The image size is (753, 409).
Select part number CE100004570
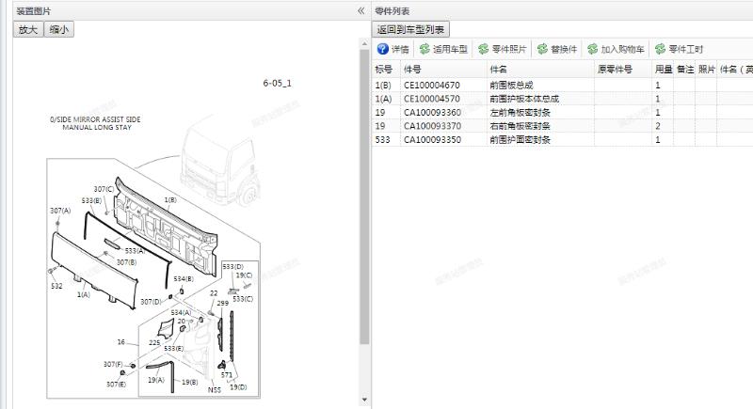432,99
